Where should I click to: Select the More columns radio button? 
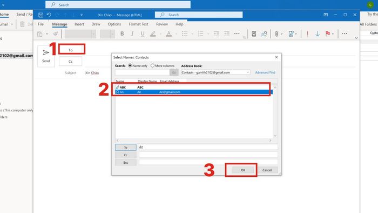[x=152, y=65]
